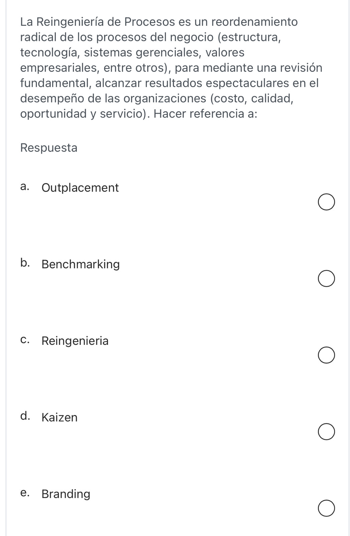Image resolution: width=350 pixels, height=536 pixels.
Task: Click the Reingenieria answer text
Action: tap(75, 341)
